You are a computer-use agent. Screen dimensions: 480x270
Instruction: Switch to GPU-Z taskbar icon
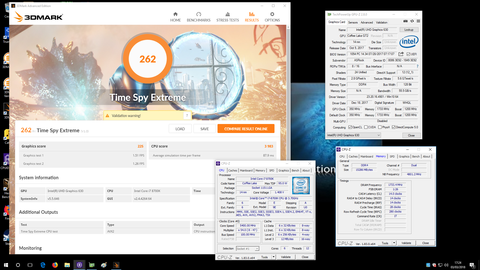(92, 265)
